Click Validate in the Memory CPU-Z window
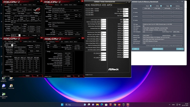 (x=69, y=76)
